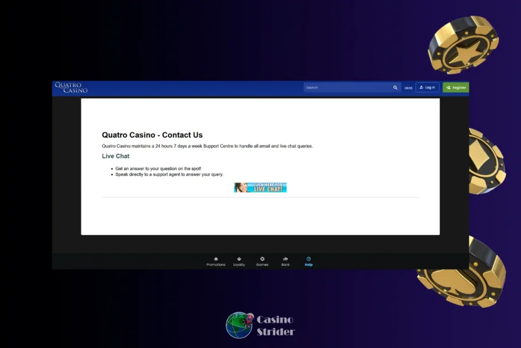Click the Help question mark icon
This screenshot has width=521, height=348.
point(308,259)
